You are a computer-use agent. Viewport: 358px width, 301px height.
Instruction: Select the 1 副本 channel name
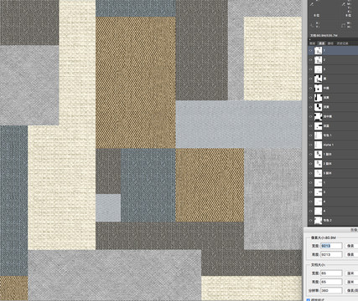click(328, 155)
